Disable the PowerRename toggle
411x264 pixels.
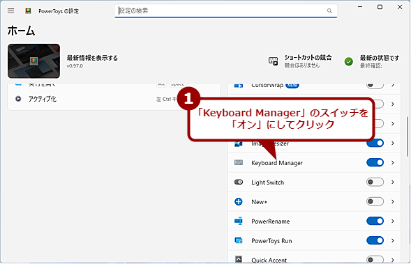point(375,221)
